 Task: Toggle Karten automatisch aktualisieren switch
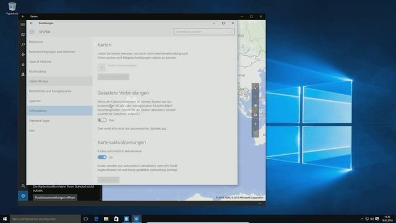coord(102,157)
